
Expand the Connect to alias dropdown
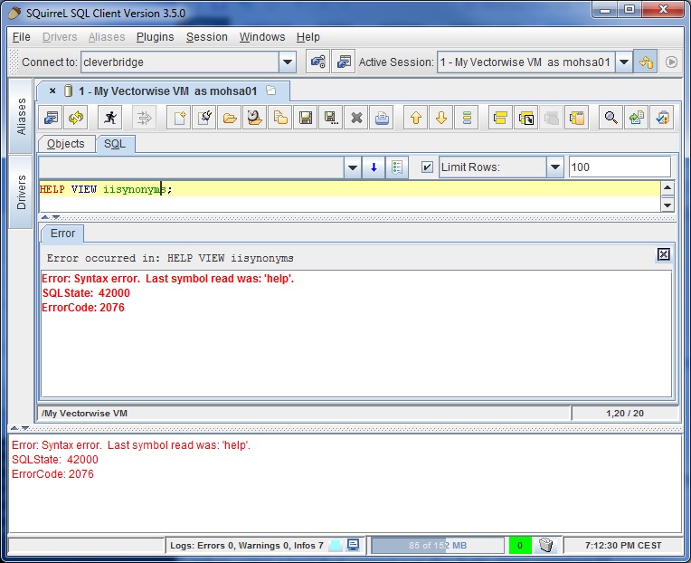288,62
